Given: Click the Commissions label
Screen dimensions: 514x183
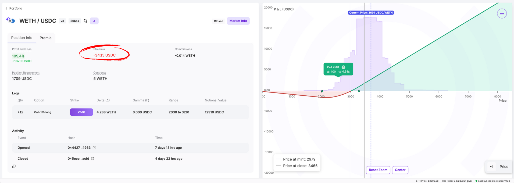Looking at the screenshot, I should tap(183, 49).
